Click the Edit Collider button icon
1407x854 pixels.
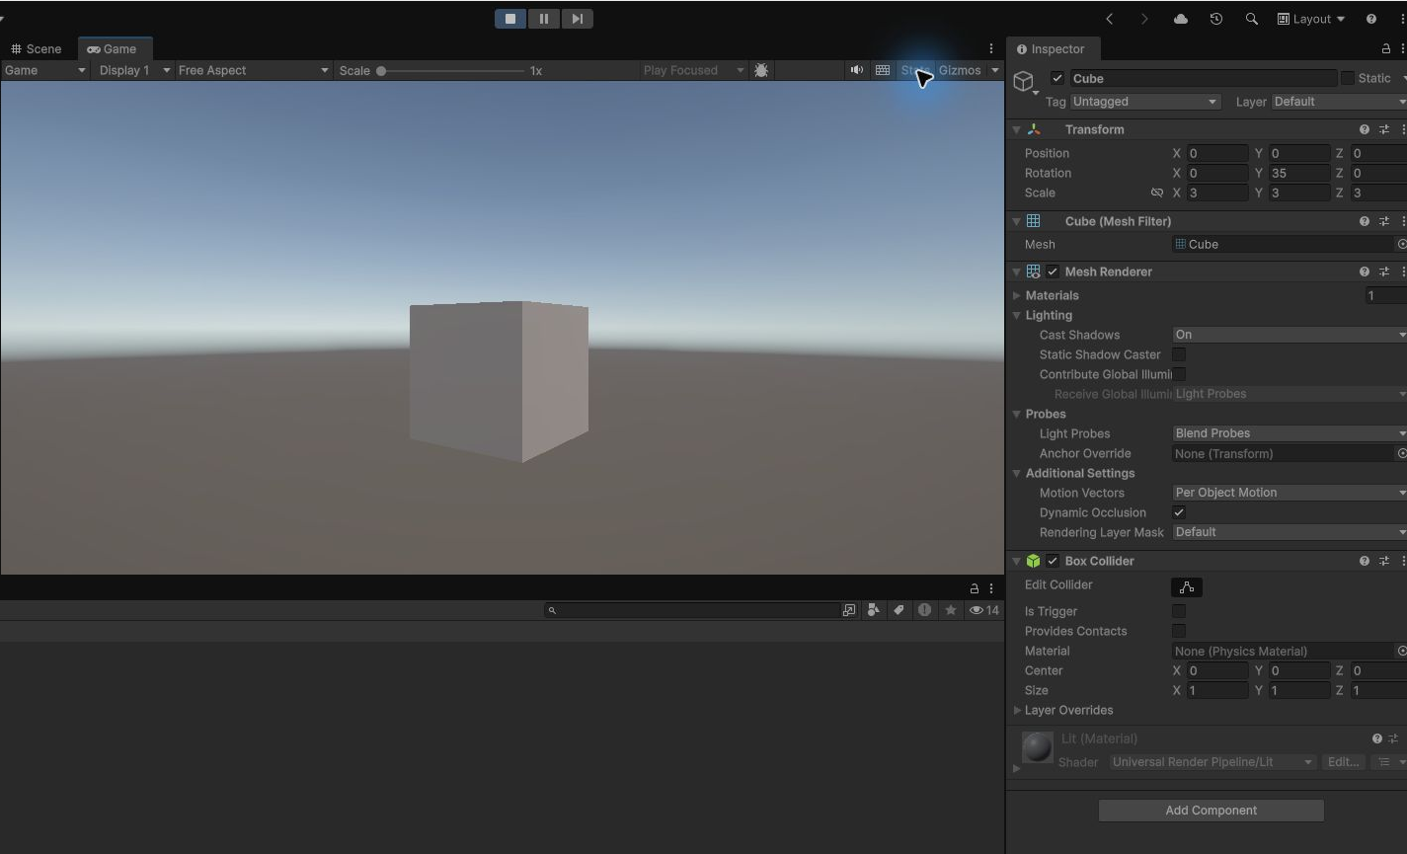pos(1187,587)
